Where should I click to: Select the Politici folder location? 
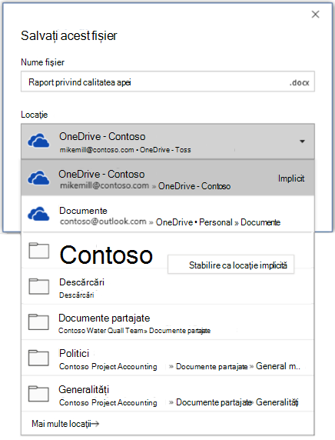click(167, 358)
